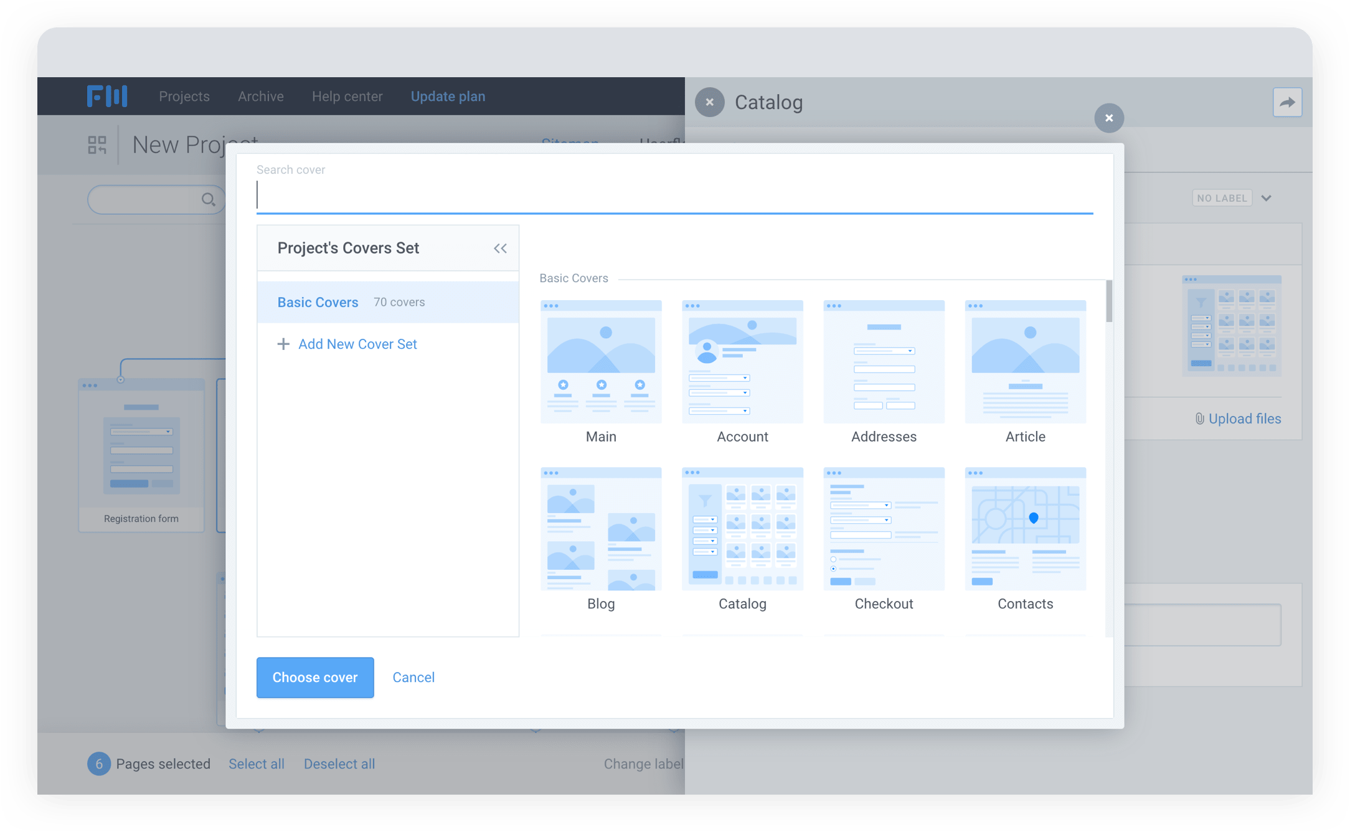Image resolution: width=1350 pixels, height=832 pixels.
Task: Click the search magnifier icon
Action: point(208,199)
